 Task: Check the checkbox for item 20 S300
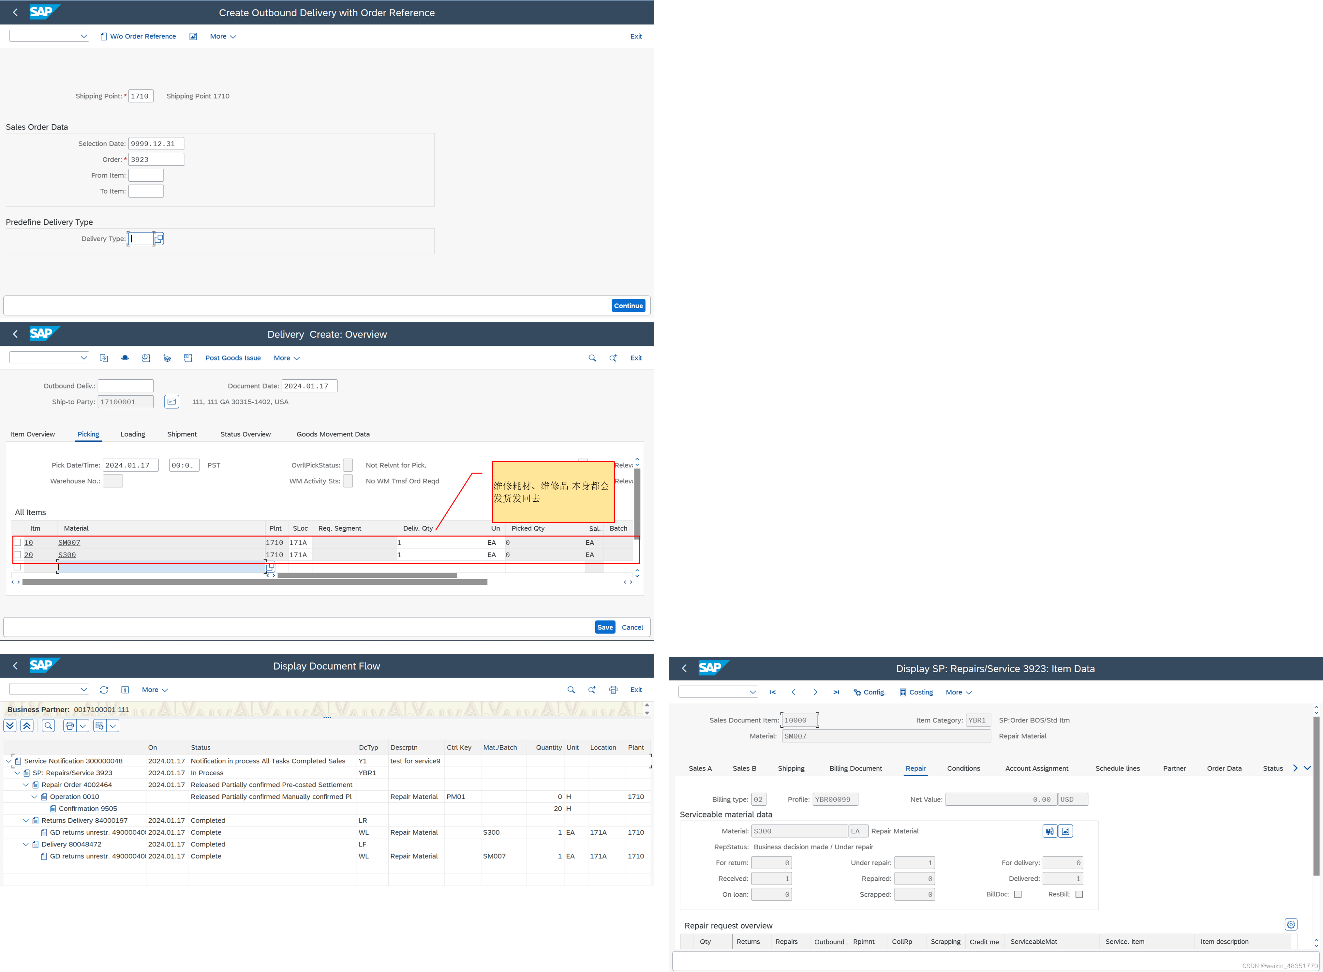[x=18, y=555]
